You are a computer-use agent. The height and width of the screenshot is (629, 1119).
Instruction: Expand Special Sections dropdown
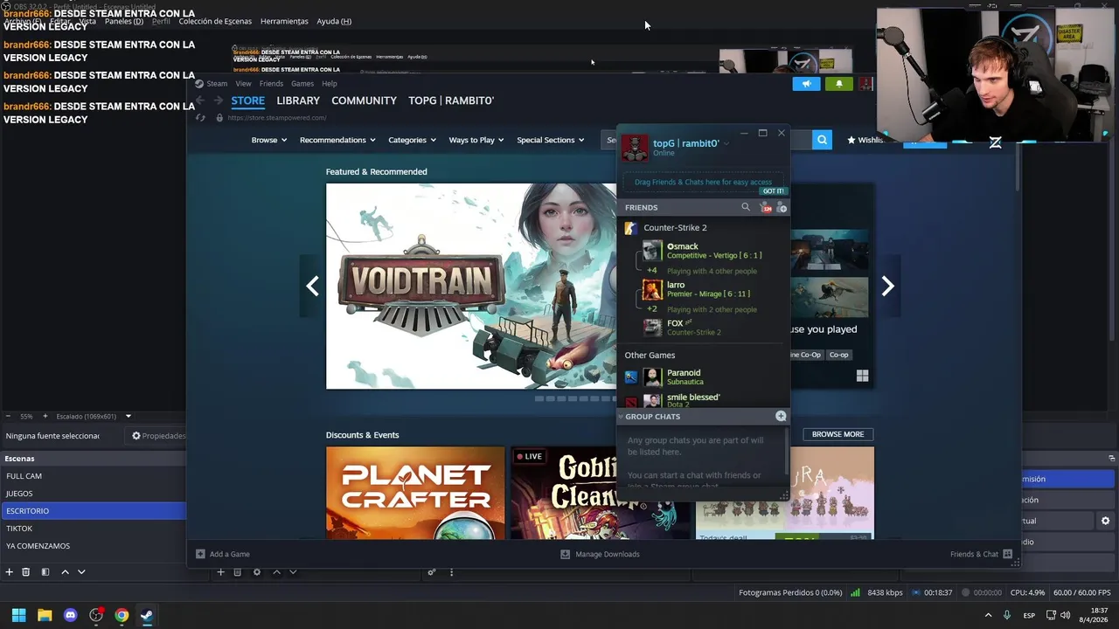(550, 140)
